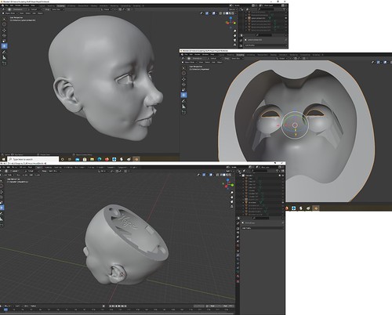
Task: Select the Scale tool in middle Blender window
Action: click(x=183, y=90)
